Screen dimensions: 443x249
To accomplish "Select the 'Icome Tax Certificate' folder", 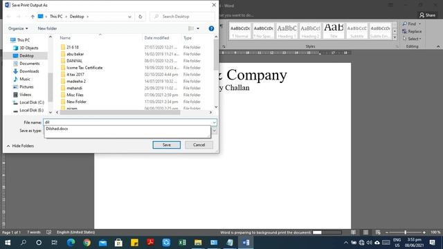I will [84, 68].
